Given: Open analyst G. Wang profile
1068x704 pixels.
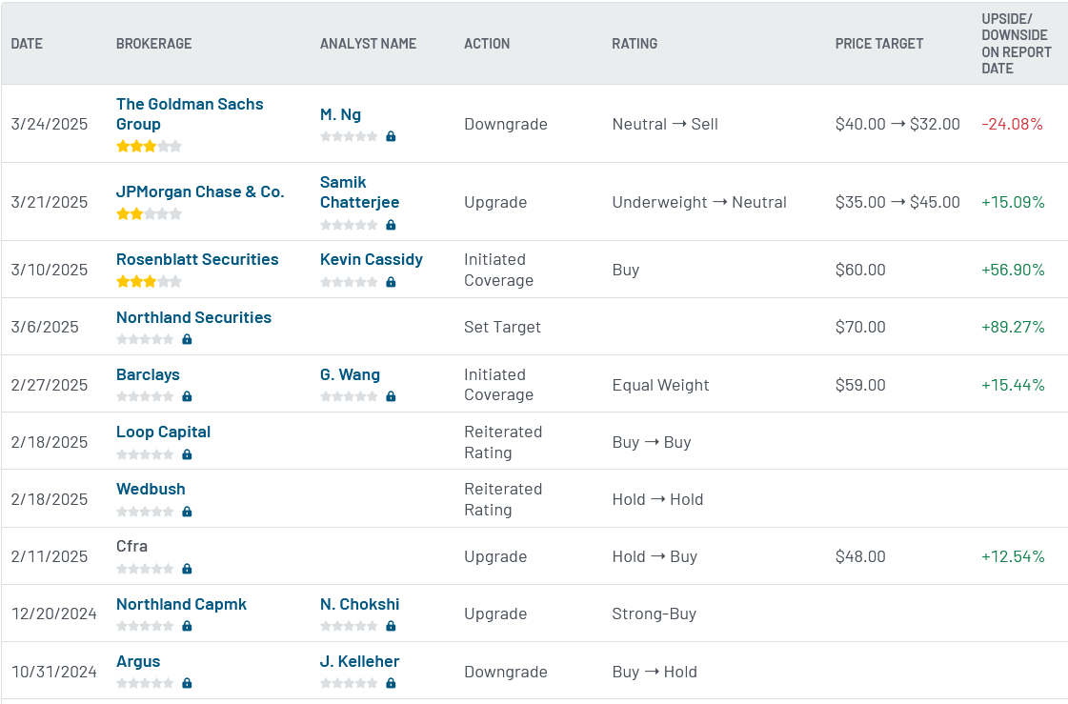Looking at the screenshot, I should click(x=350, y=374).
